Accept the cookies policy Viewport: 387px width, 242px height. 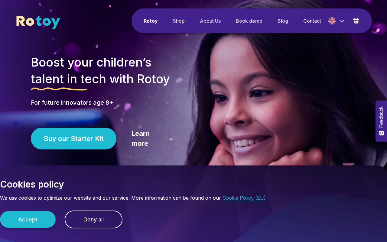(28, 220)
